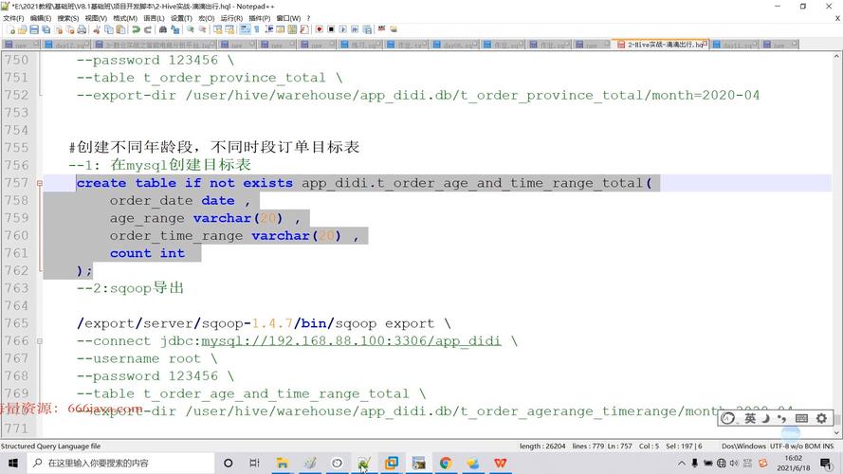843x474 pixels.
Task: Collapse the fold marker at line 766
Action: pyautogui.click(x=40, y=341)
